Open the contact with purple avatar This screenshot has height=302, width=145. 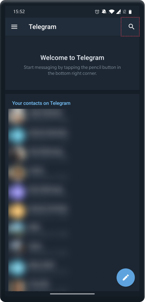pos(17,192)
